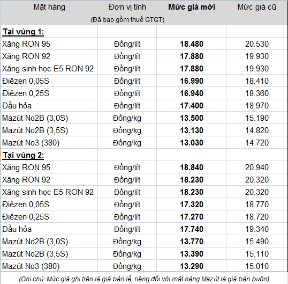The image size is (288, 284).
Task: Click the 19.340 old Dầu hỏa price
Action: pos(257,229)
